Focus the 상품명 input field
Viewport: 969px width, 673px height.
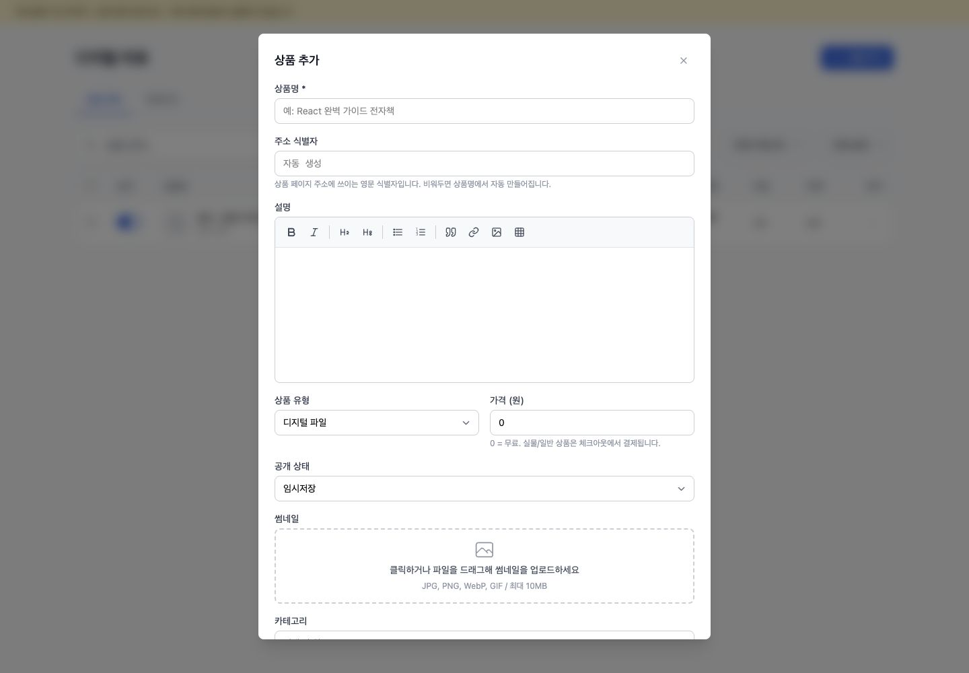[x=485, y=111]
